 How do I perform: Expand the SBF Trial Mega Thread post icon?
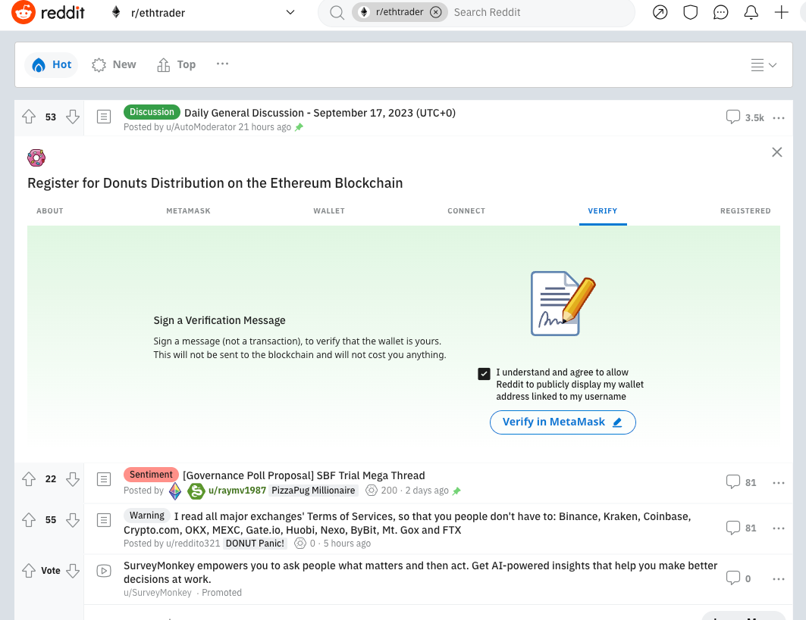104,479
